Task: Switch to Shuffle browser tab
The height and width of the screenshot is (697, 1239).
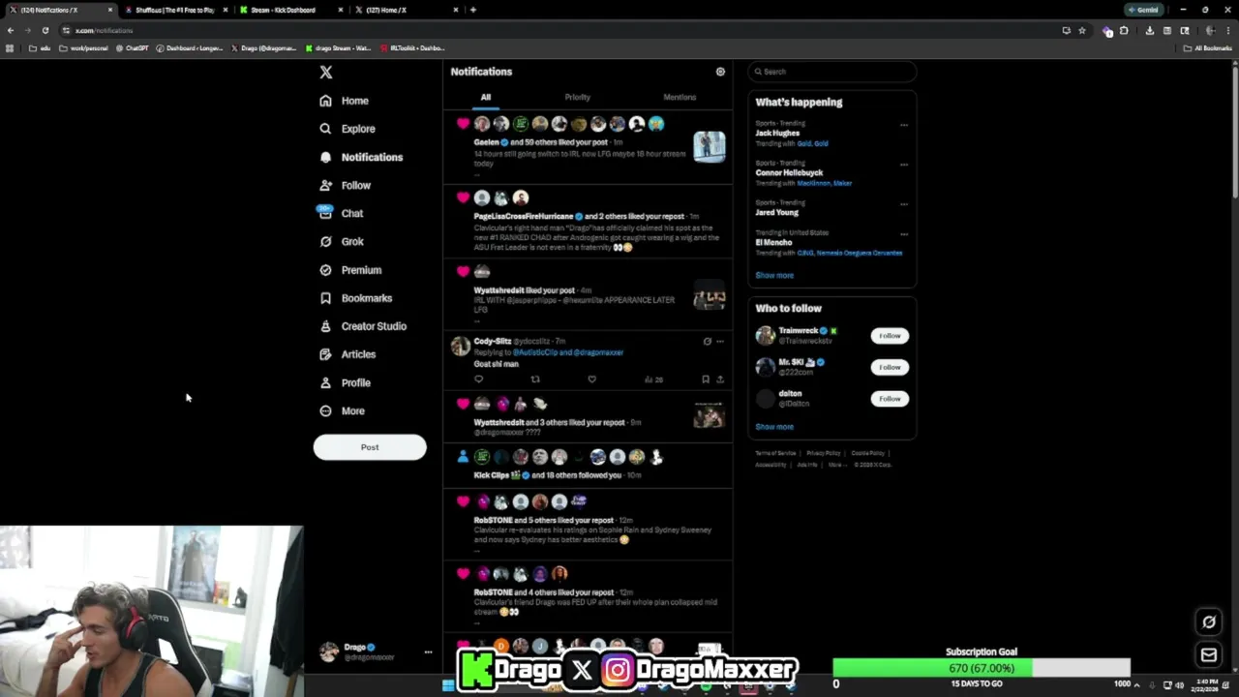Action: pos(174,10)
